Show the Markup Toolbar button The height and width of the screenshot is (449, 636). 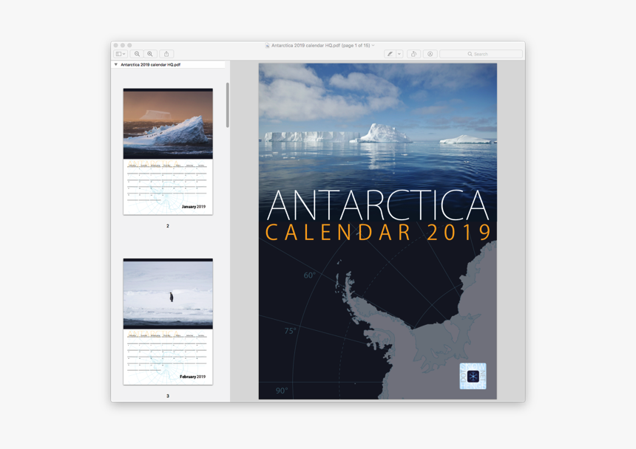tap(430, 54)
